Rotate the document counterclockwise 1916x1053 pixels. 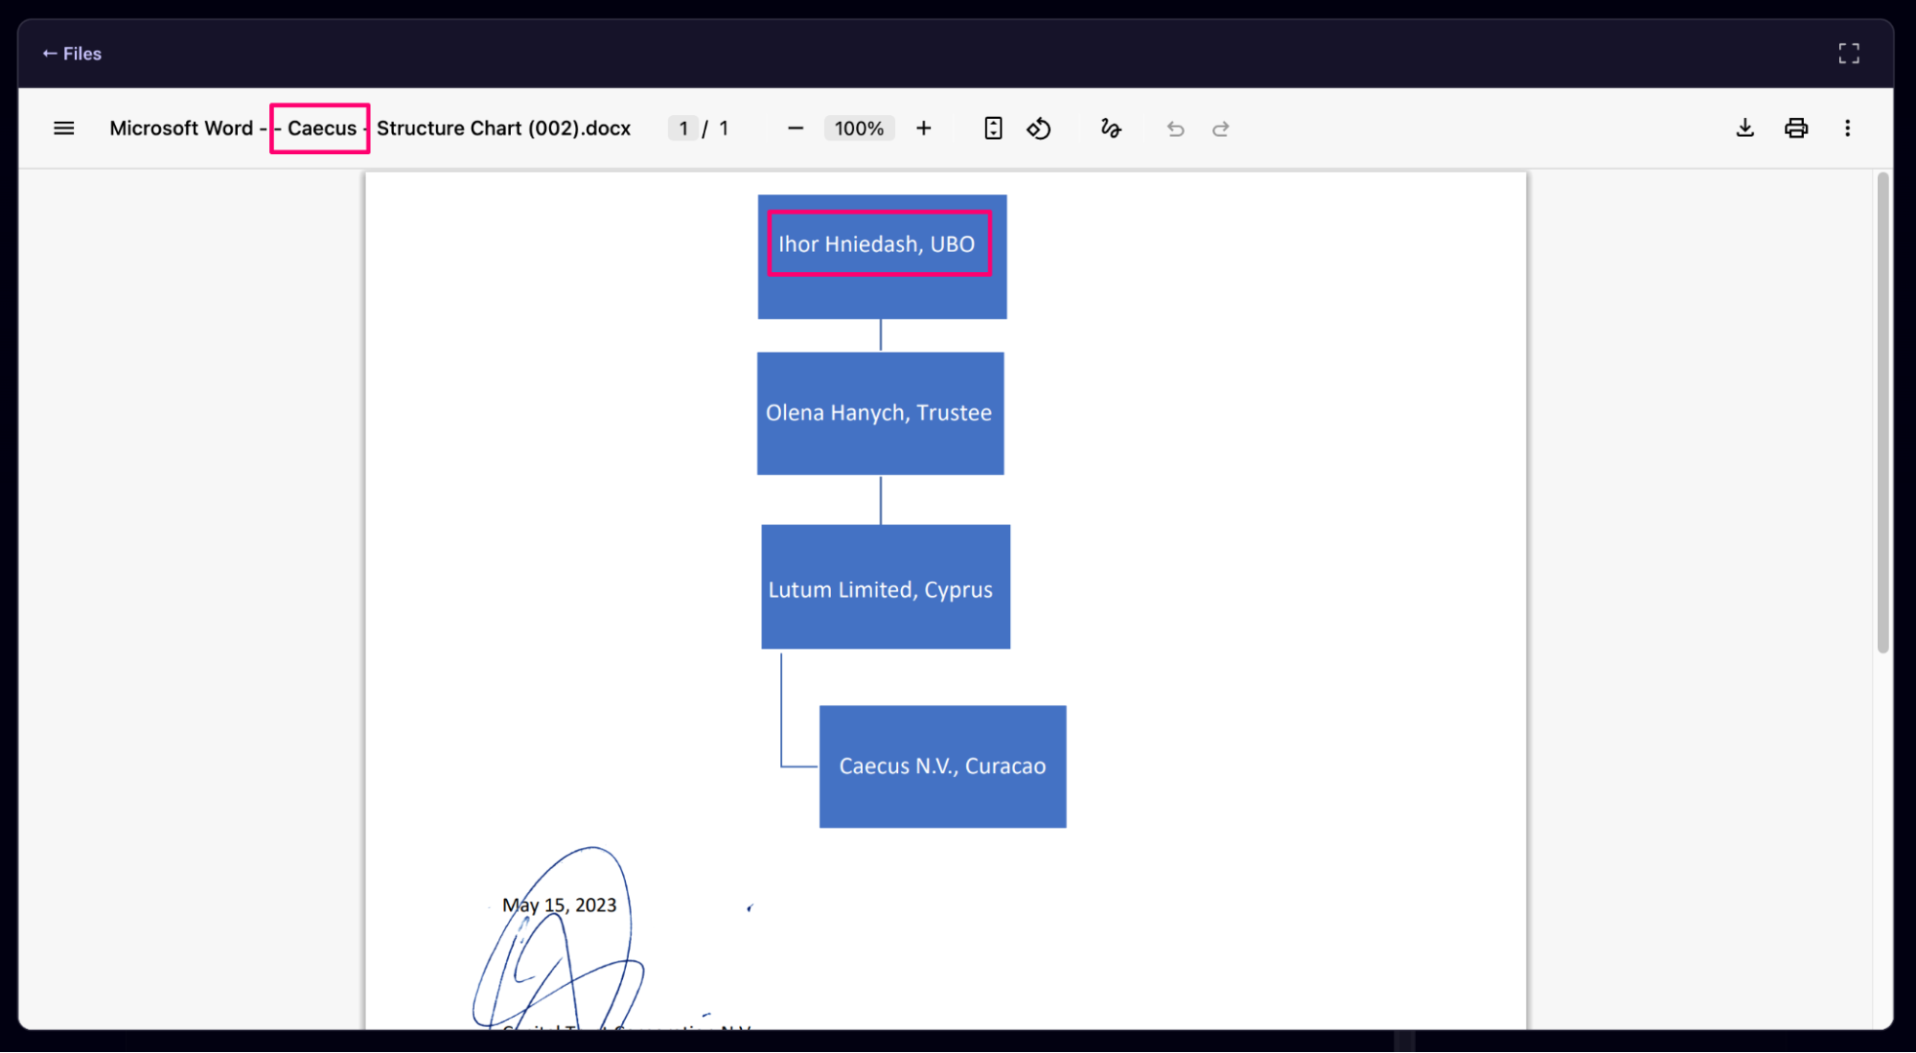(1039, 128)
